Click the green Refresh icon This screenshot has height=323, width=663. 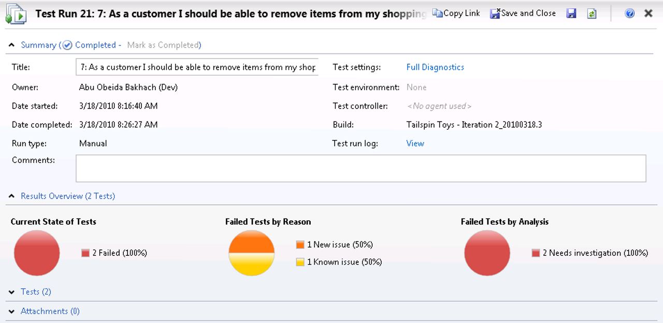592,13
